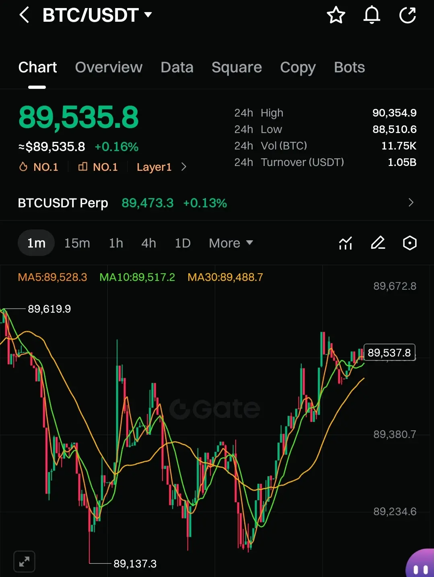This screenshot has height=577, width=434.
Task: Open price alert bell icon
Action: pyautogui.click(x=372, y=15)
